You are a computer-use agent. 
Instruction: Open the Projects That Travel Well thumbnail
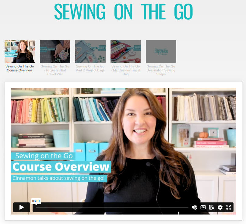click(x=55, y=52)
